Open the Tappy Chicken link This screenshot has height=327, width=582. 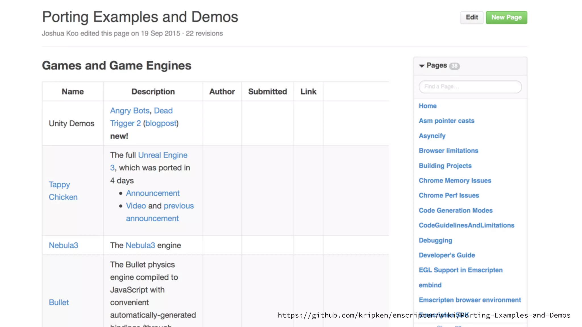tap(59, 185)
